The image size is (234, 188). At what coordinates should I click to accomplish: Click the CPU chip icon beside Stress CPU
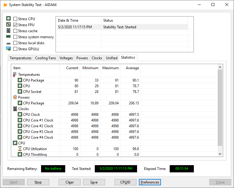8,19
